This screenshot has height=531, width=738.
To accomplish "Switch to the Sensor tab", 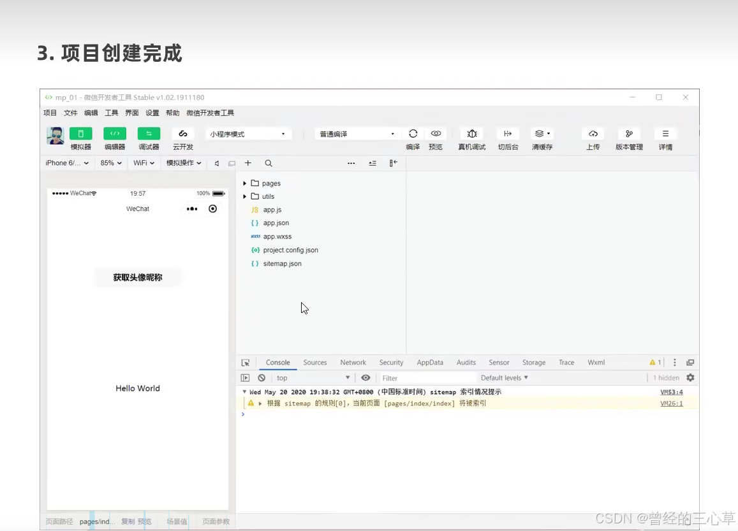I will click(x=499, y=363).
